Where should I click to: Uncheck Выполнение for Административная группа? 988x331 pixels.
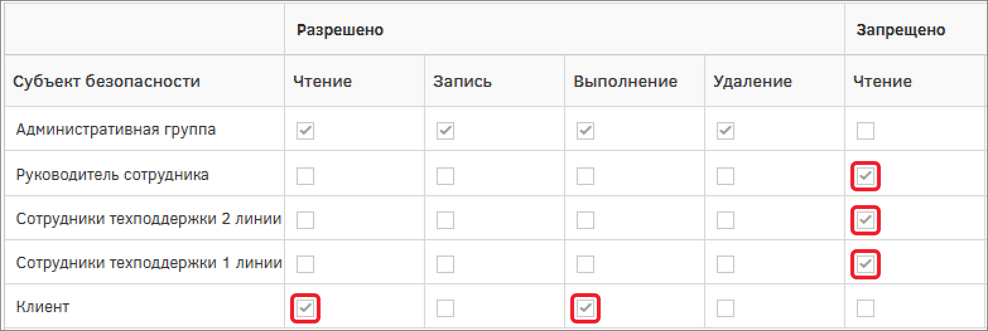[x=585, y=131]
